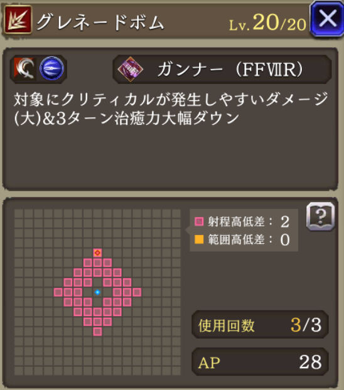This screenshot has width=344, height=390.
Task: Tap the ability description text
Action: [x=171, y=109]
